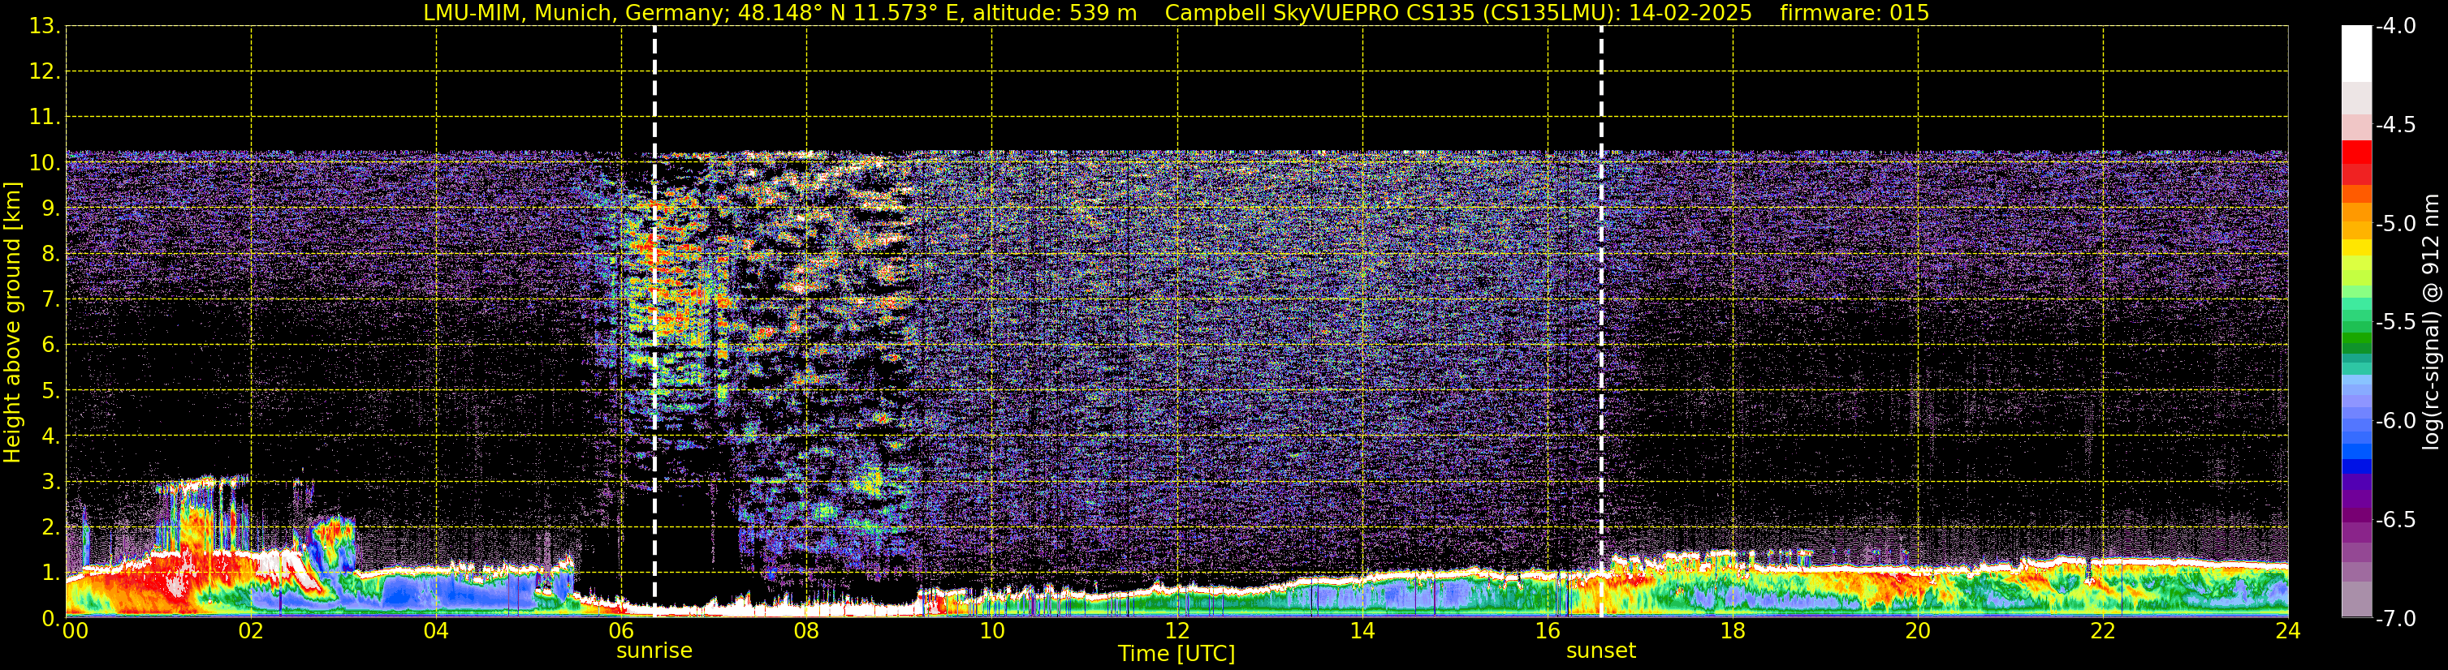Click the '1.' height tick label
The image size is (2448, 670).
coord(50,573)
